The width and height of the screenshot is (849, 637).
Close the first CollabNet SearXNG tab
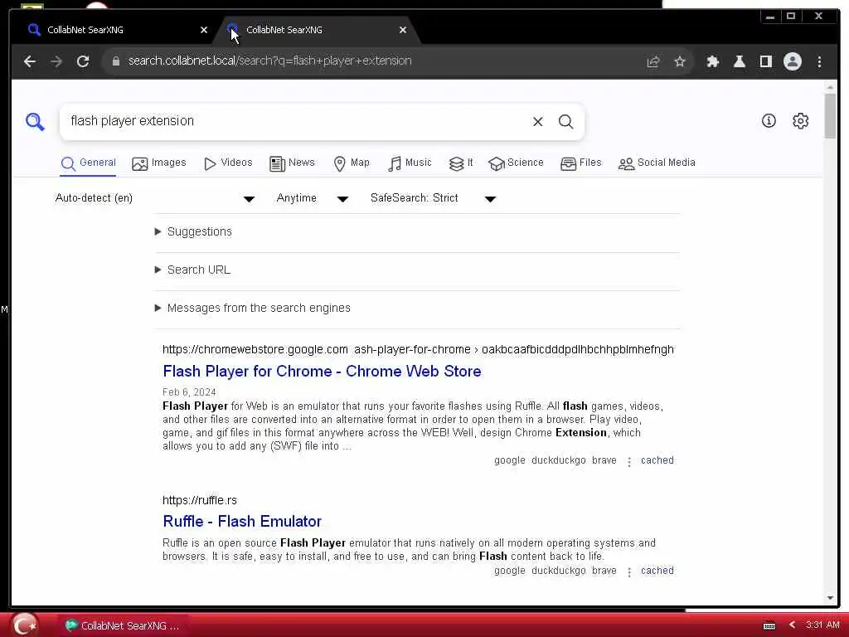(204, 30)
